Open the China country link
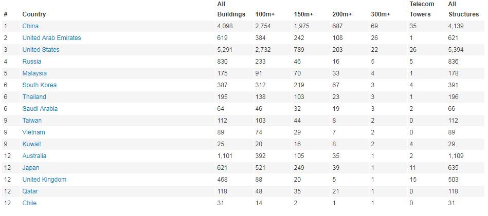 pyautogui.click(x=30, y=26)
